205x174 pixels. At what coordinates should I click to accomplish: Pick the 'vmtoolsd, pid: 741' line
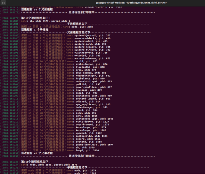pos(87,56)
